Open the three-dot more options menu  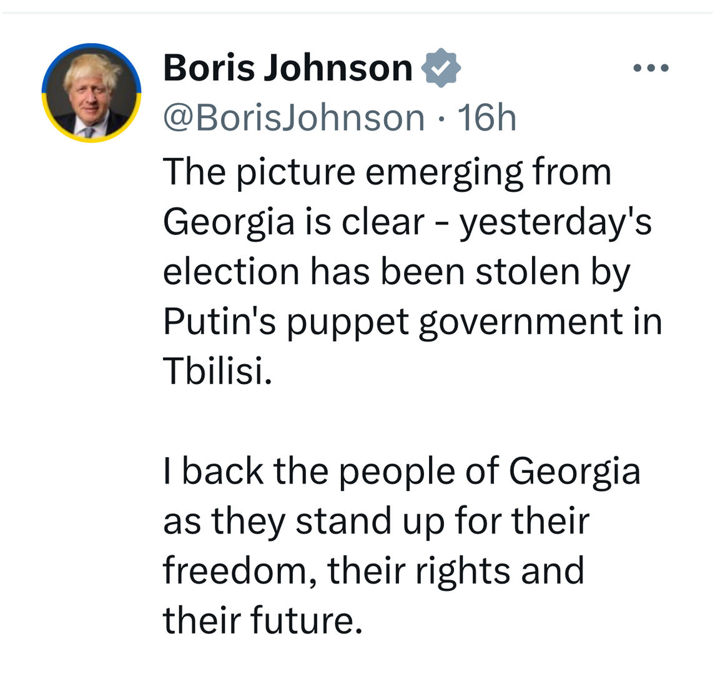(651, 67)
